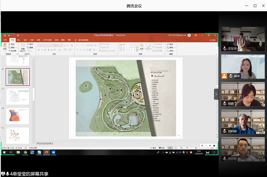Screen dimensions: 267x177
Task: Toggle the notes pane button in status bar
Action: point(153,148)
